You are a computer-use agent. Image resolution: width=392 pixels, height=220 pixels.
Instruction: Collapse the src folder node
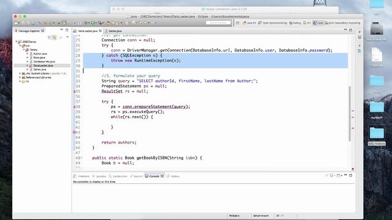point(20,46)
